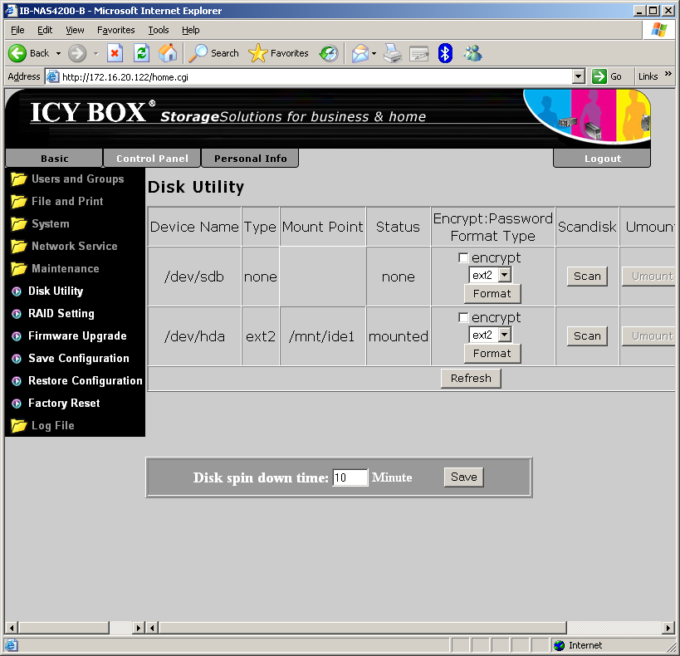Image resolution: width=680 pixels, height=656 pixels.
Task: Stop page loading with the red X icon
Action: (115, 53)
